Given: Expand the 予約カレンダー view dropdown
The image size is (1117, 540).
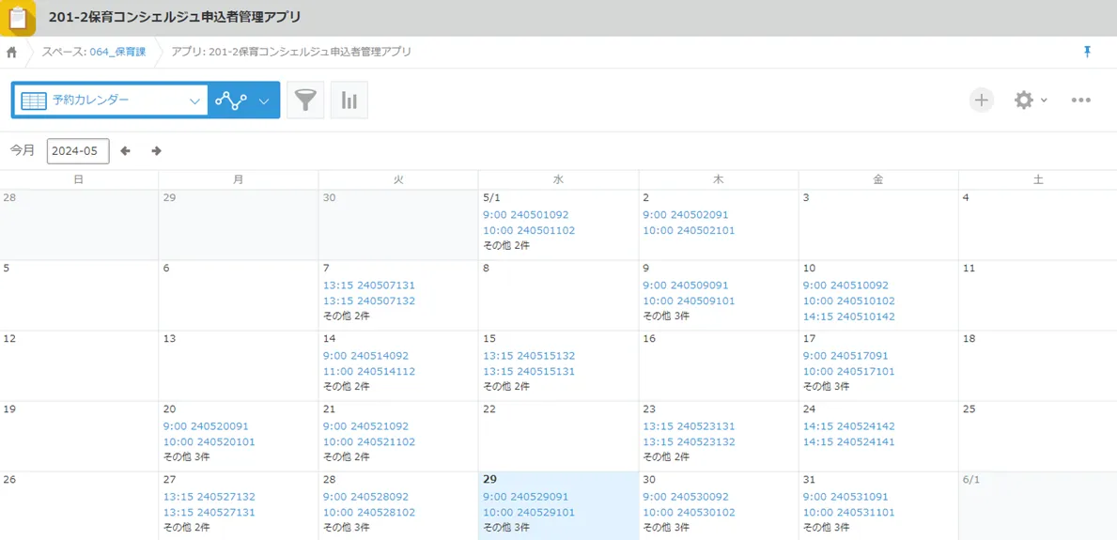Looking at the screenshot, I should pyautogui.click(x=194, y=100).
